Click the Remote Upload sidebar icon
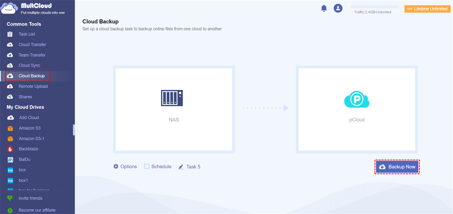The height and width of the screenshot is (214, 453). (x=10, y=87)
